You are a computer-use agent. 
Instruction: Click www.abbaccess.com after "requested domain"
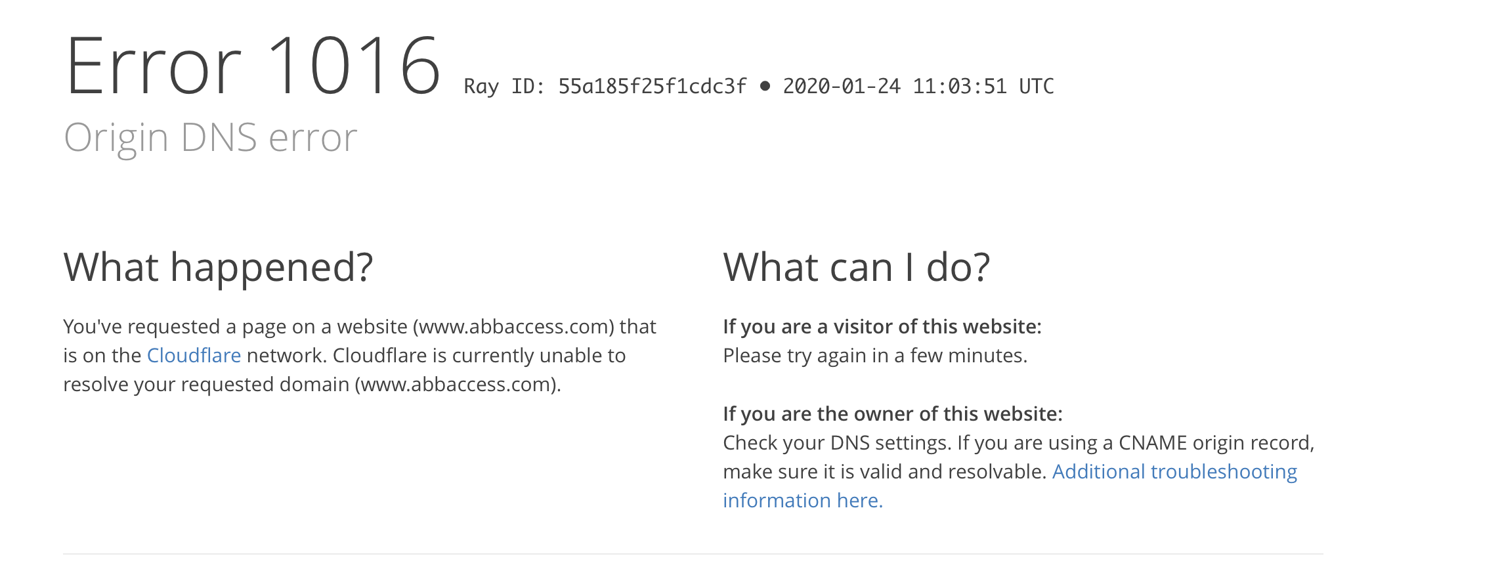[456, 384]
